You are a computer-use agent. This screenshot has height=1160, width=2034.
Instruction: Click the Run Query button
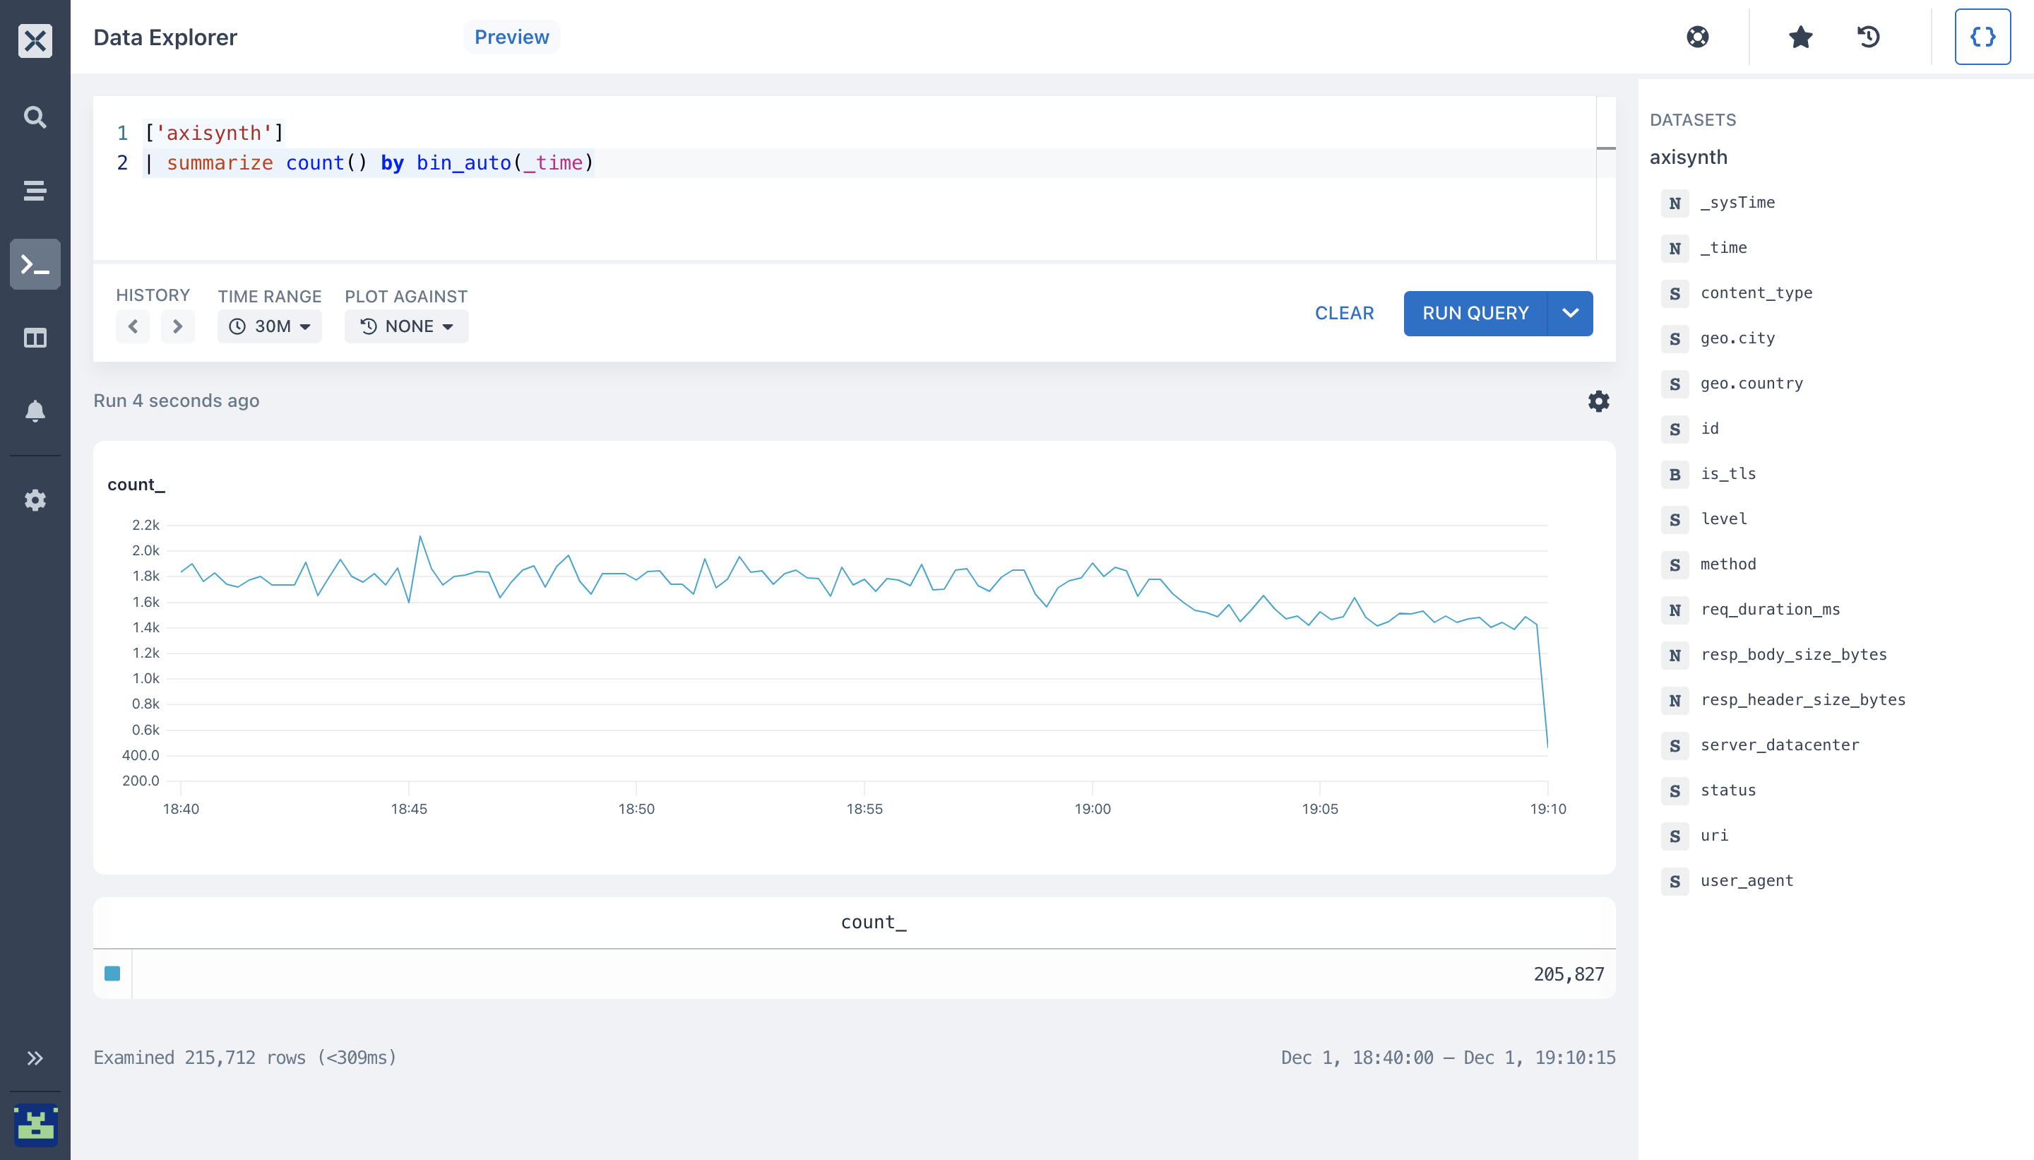point(1476,314)
